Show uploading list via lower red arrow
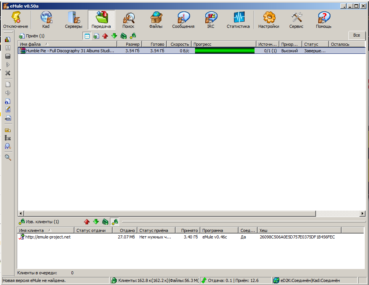This screenshot has height=285, width=369. pos(87,222)
